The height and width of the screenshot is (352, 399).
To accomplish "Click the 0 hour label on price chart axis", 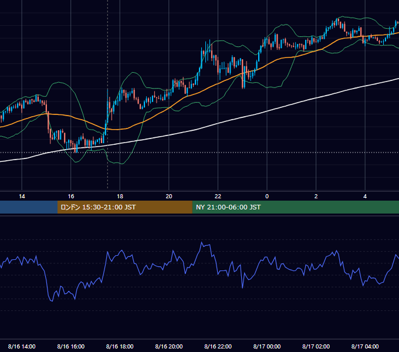I will tap(267, 197).
